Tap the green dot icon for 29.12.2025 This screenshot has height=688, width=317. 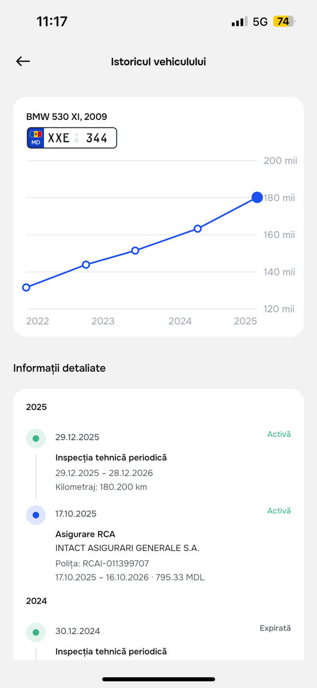(36, 439)
